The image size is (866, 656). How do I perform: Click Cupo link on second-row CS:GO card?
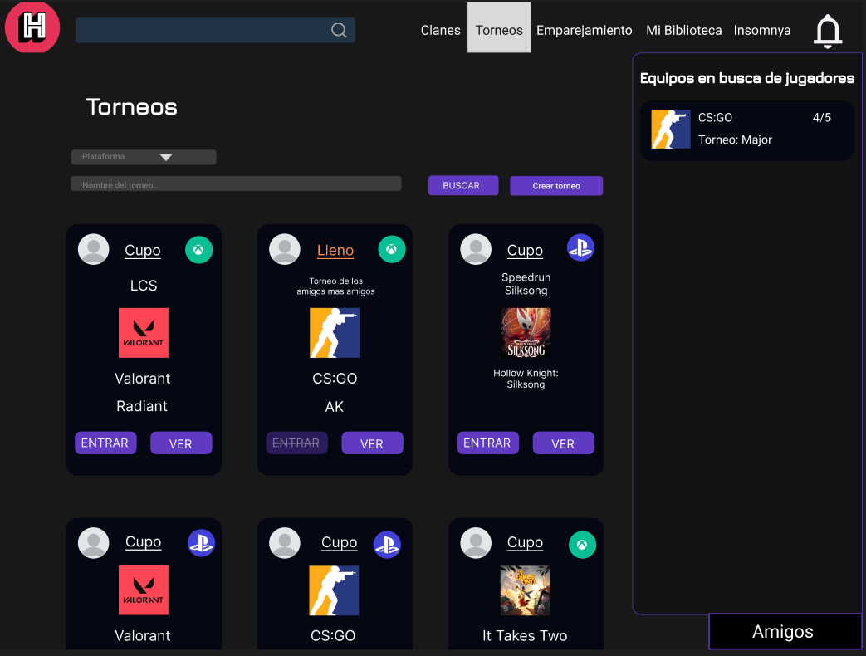tap(339, 542)
